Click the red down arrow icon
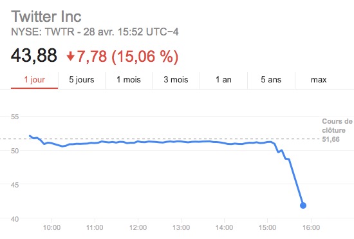 click(70, 57)
